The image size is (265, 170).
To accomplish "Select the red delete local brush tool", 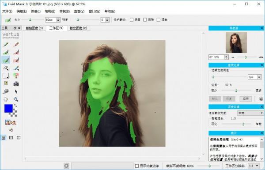I will [x=16, y=52].
